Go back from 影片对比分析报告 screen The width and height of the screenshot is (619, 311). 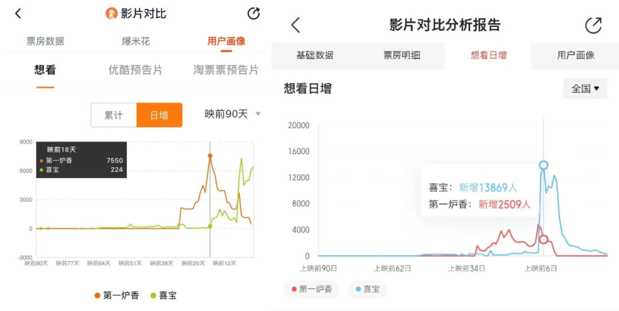[x=296, y=25]
